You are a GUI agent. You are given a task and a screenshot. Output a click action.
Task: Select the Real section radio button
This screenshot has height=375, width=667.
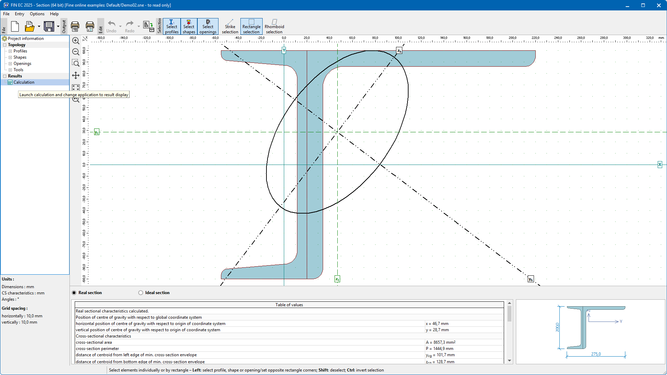click(x=74, y=293)
